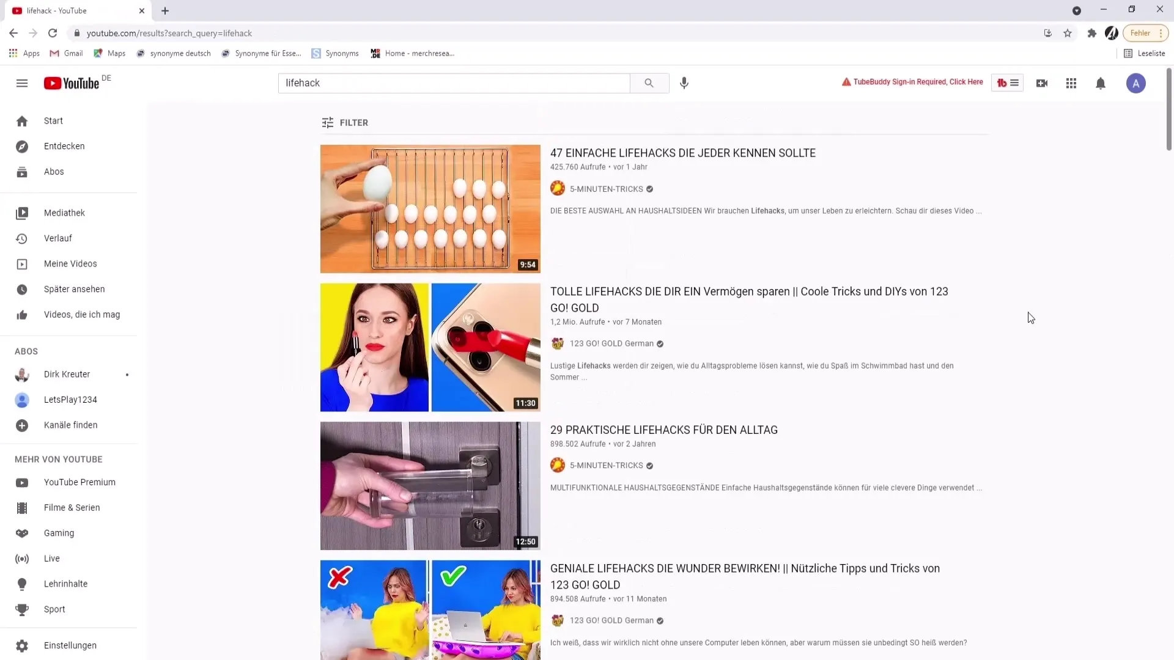This screenshot has width=1174, height=660.
Task: Open Gaming in sidebar
Action: (68, 533)
